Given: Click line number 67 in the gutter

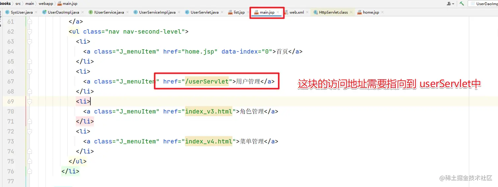Looking at the screenshot, I should point(11,82).
